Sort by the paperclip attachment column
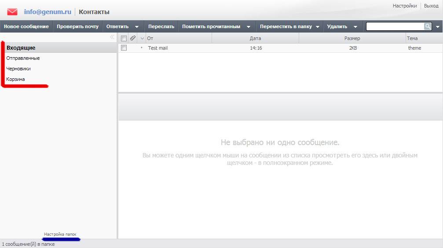The image size is (443, 248). coord(133,38)
